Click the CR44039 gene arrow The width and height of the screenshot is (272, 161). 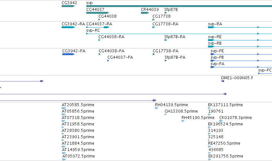(145, 13)
